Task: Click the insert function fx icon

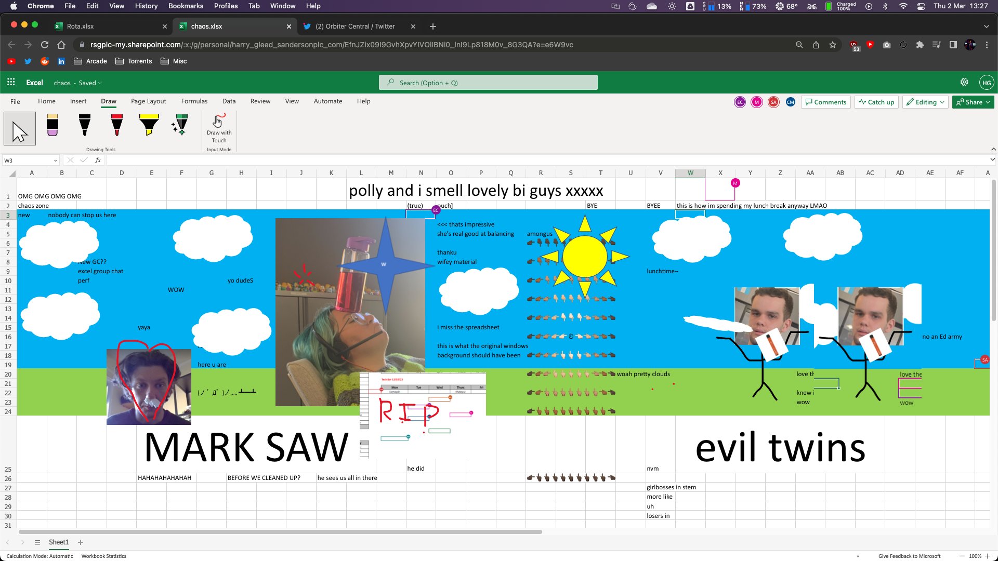Action: tap(98, 160)
